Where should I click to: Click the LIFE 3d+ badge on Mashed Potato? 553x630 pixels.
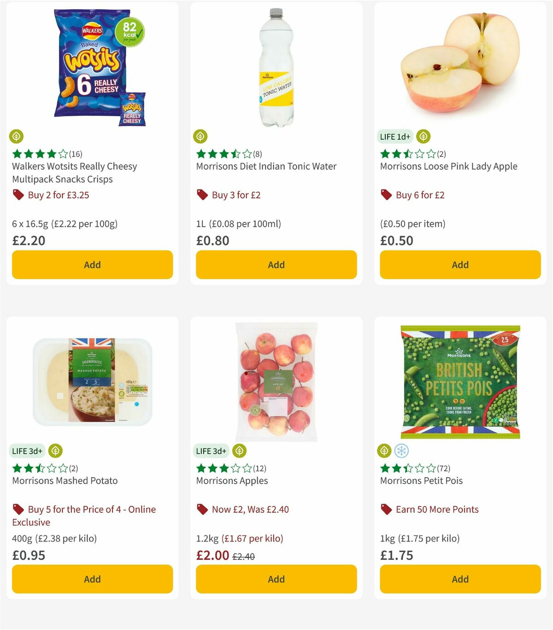point(27,451)
